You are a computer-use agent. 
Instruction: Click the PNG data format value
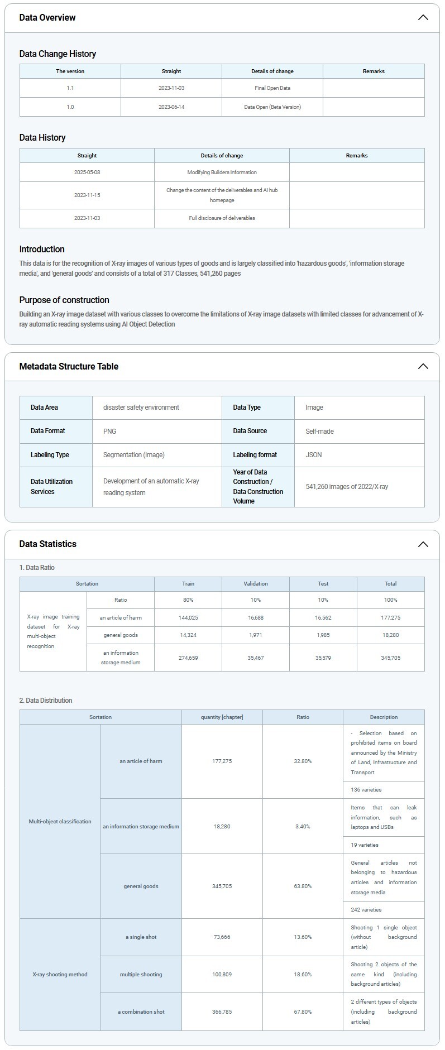click(110, 431)
